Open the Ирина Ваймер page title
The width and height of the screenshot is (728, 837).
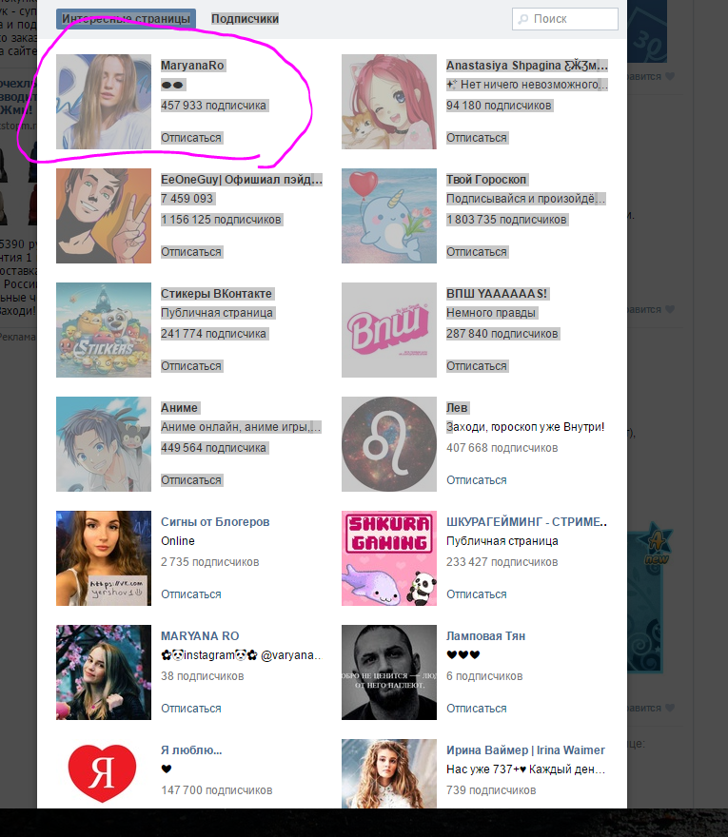tap(525, 750)
